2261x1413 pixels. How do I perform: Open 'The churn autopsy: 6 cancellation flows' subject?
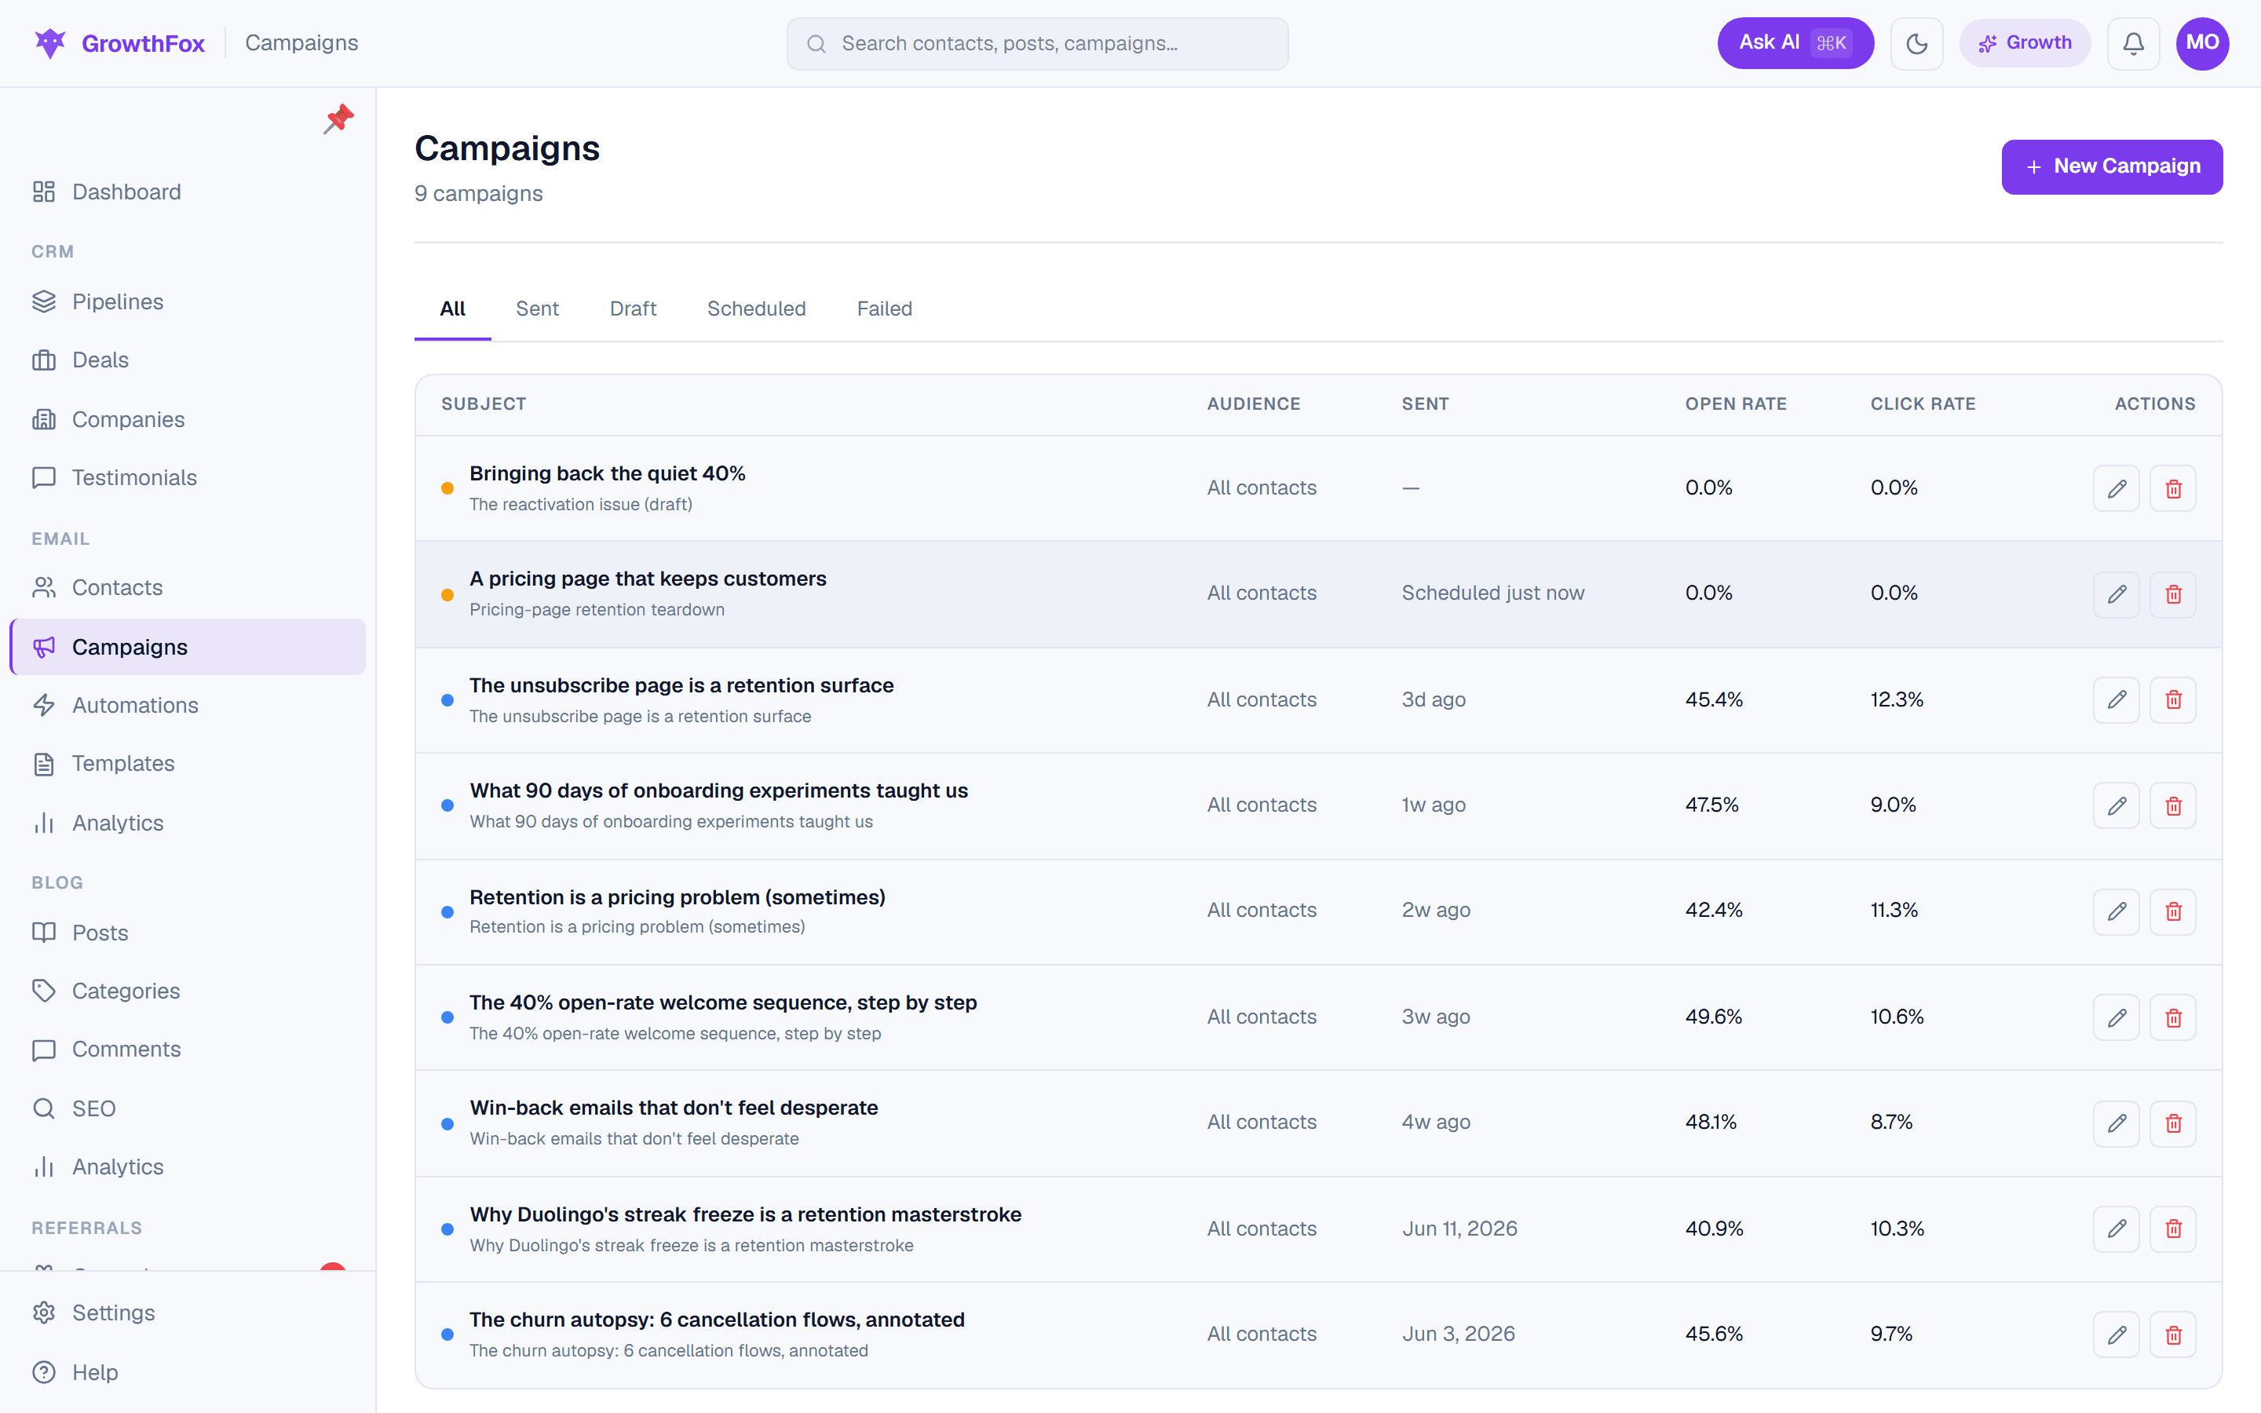click(x=717, y=1320)
